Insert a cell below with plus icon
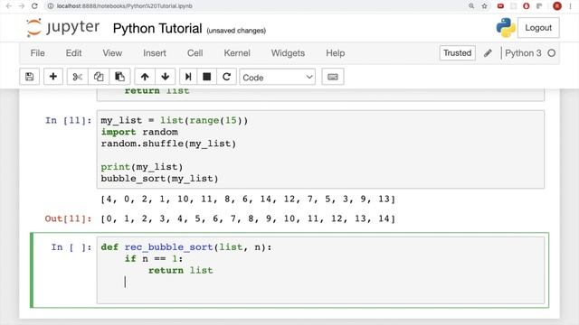The width and height of the screenshot is (579, 325). click(53, 77)
